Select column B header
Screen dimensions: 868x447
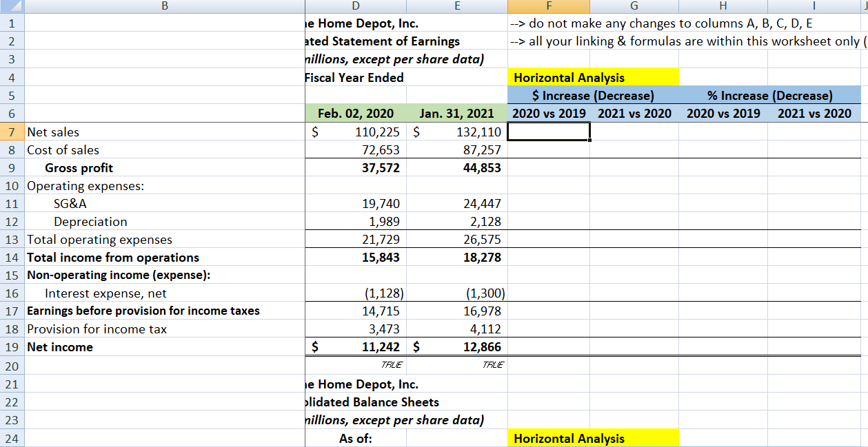(x=164, y=6)
